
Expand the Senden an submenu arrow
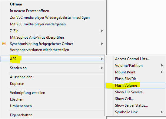pyautogui.click(x=102, y=68)
